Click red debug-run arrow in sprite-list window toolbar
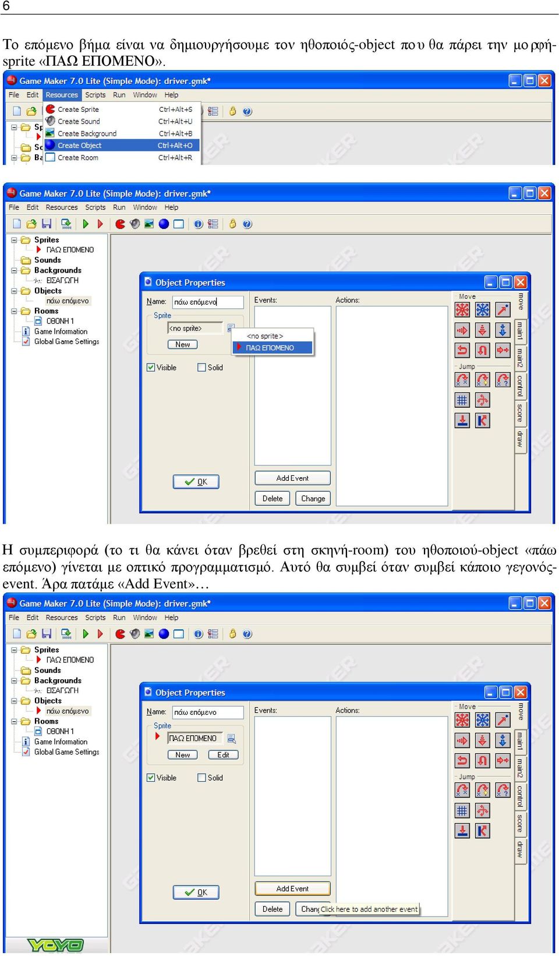Viewport: 559px width, 956px height. point(100,224)
